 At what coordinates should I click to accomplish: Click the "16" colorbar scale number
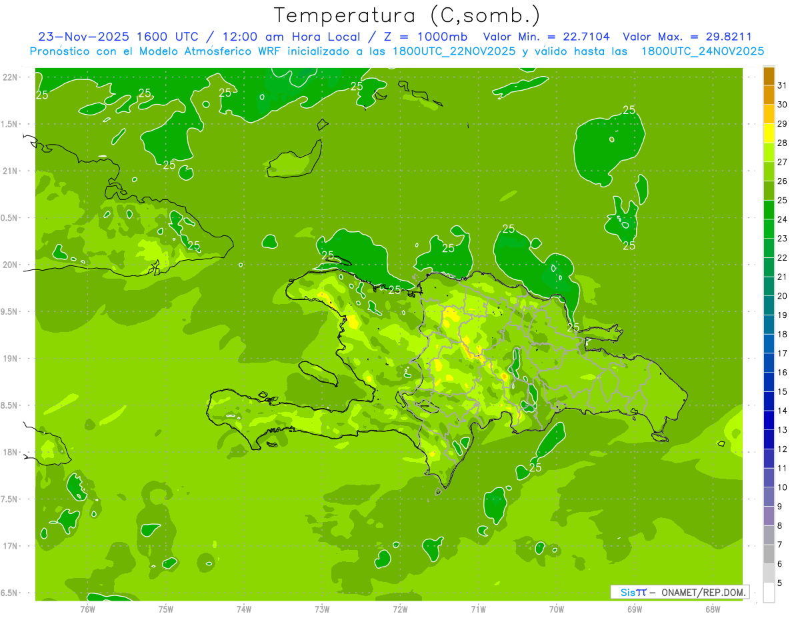coord(783,373)
